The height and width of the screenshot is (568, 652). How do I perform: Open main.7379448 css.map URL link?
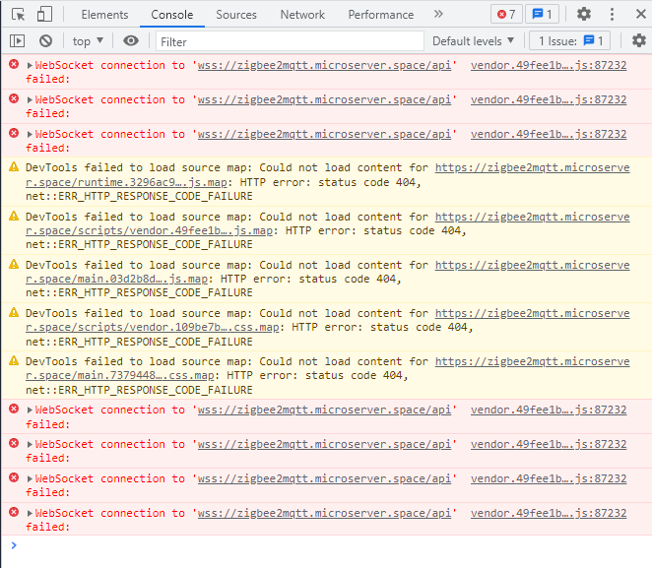(120, 376)
